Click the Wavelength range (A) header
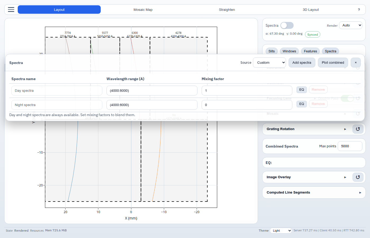This screenshot has width=370, height=238. tap(125, 79)
